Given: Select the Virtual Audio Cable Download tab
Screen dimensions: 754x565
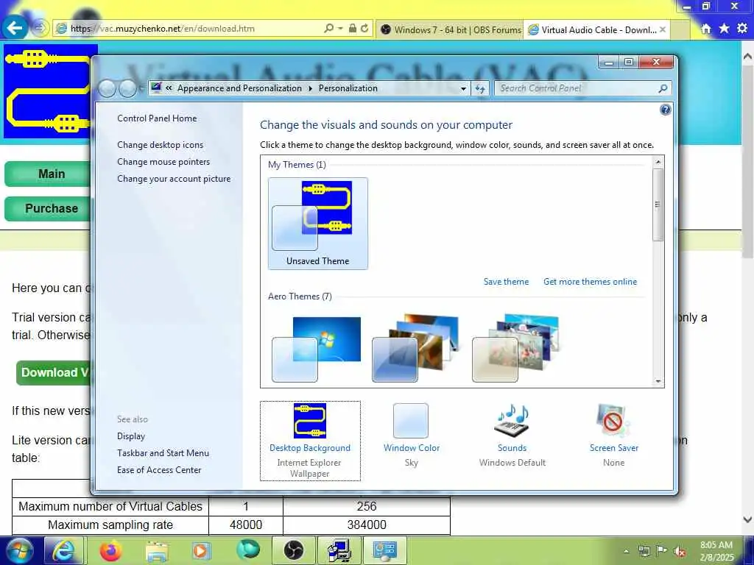Looking at the screenshot, I should tap(596, 29).
